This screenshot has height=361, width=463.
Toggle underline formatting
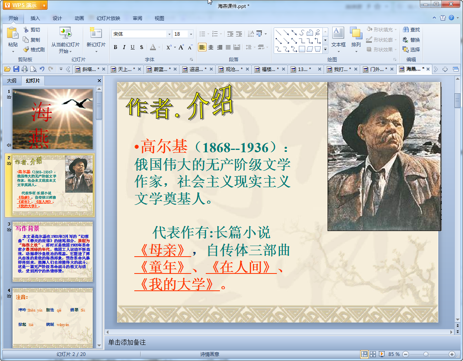click(133, 47)
